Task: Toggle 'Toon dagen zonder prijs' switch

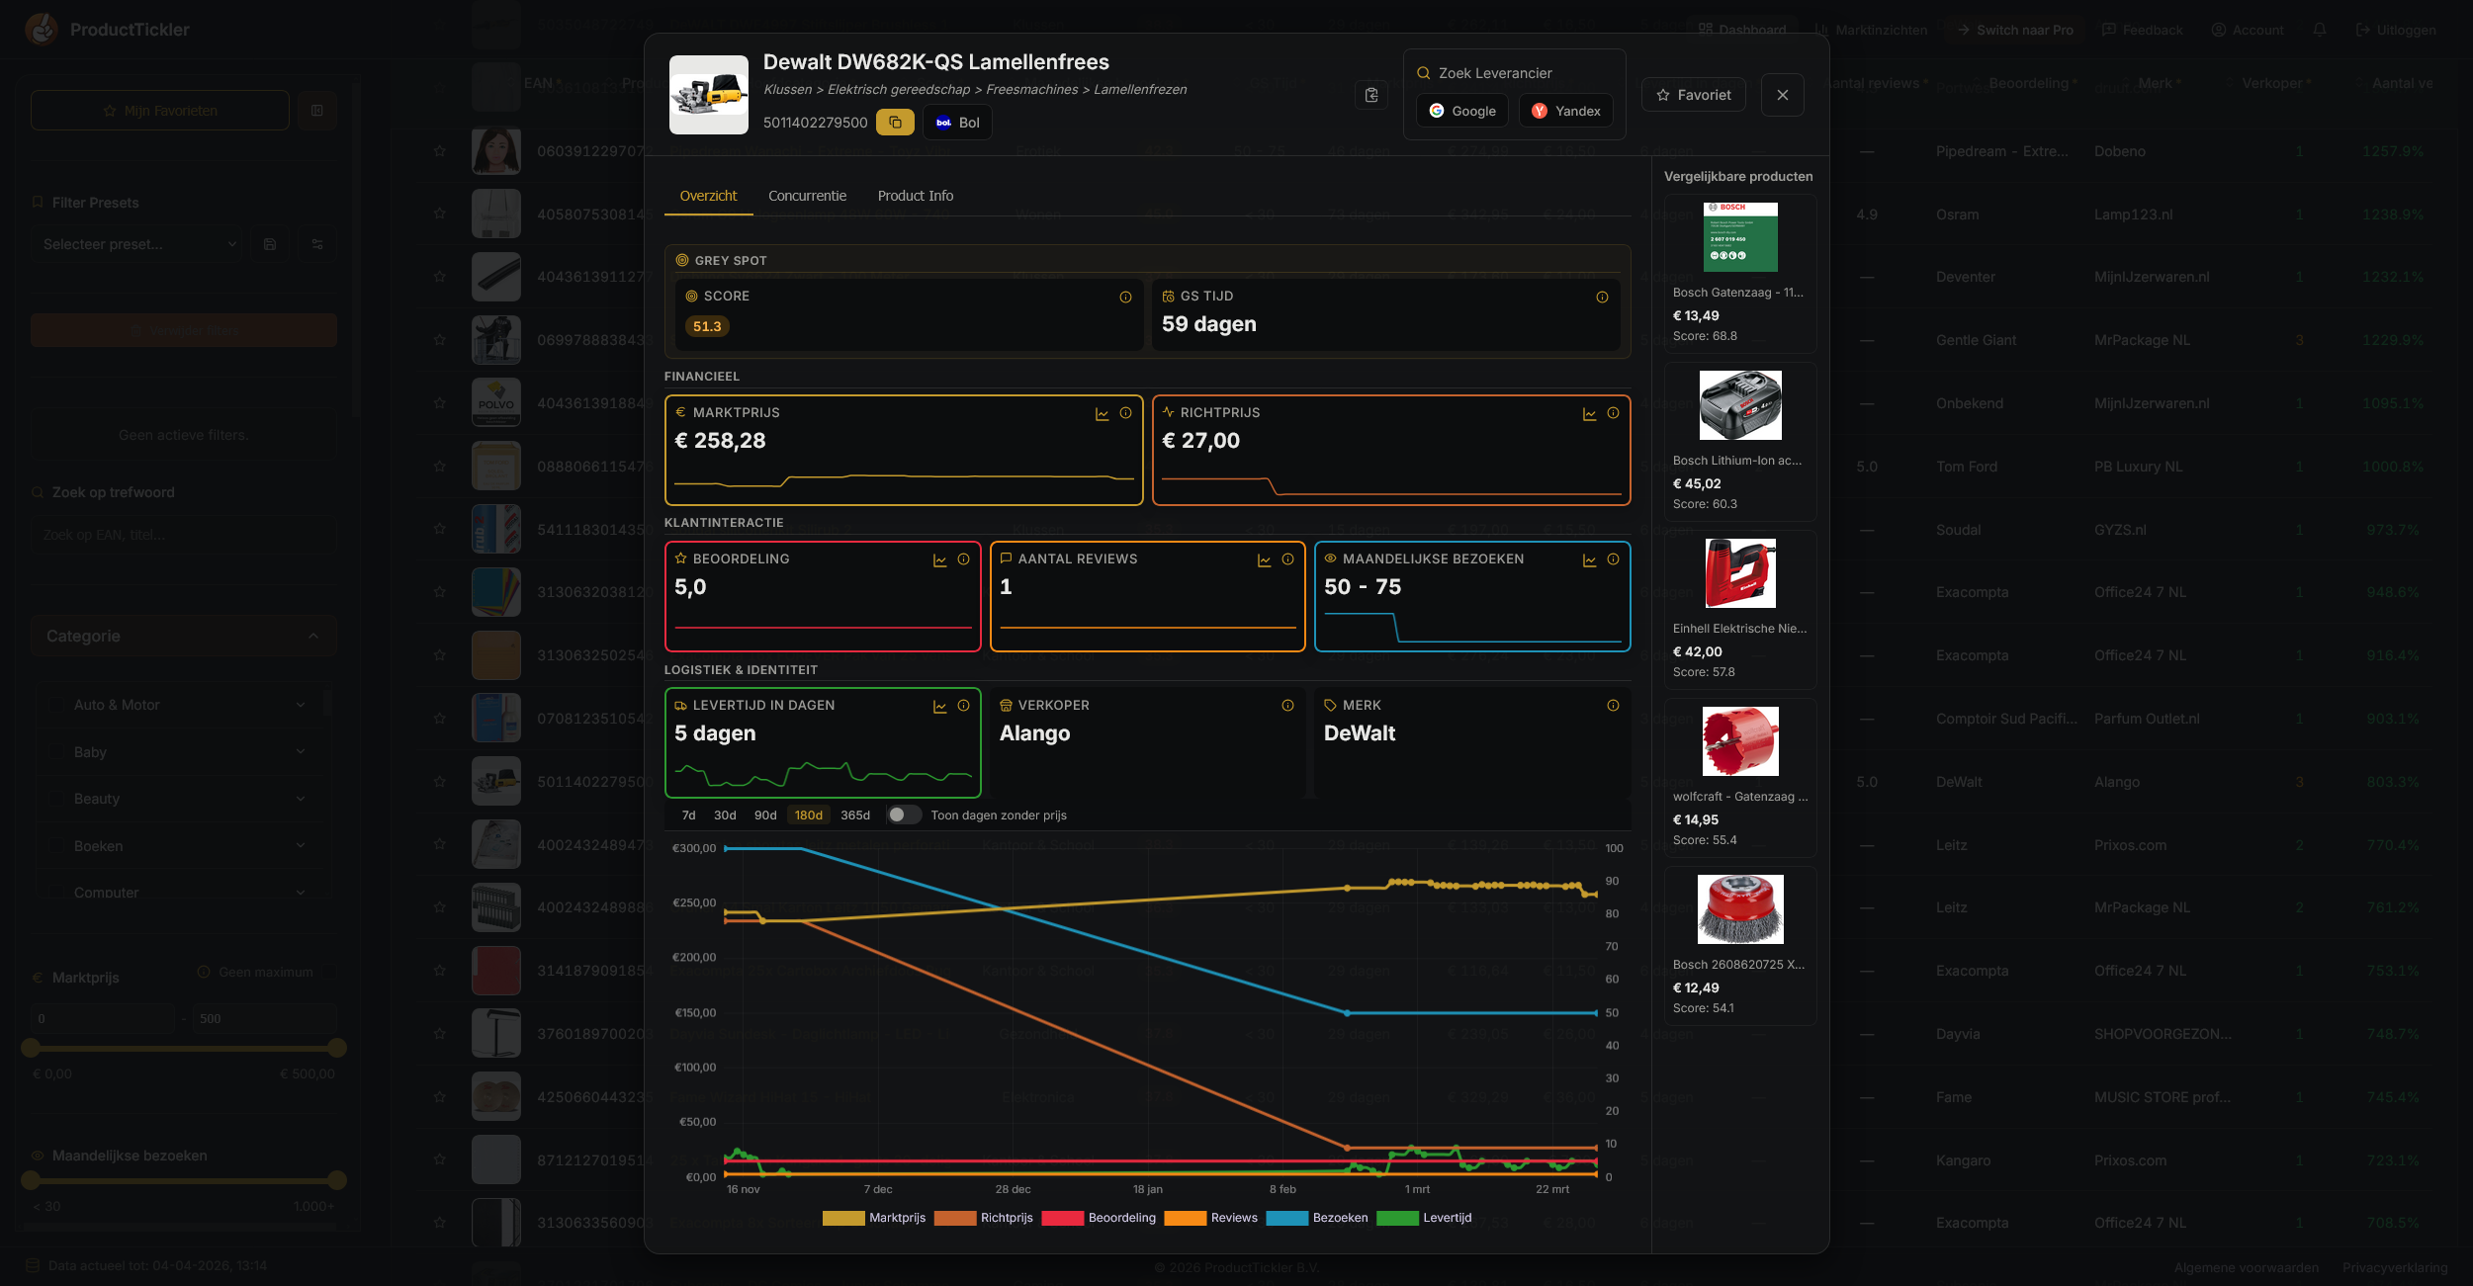Action: [x=904, y=815]
